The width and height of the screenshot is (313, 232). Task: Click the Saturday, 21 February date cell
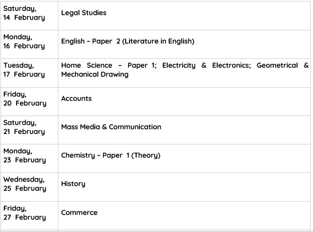click(24, 127)
